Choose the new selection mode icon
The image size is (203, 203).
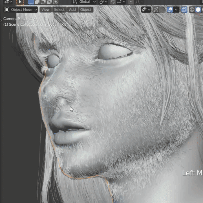31,2
